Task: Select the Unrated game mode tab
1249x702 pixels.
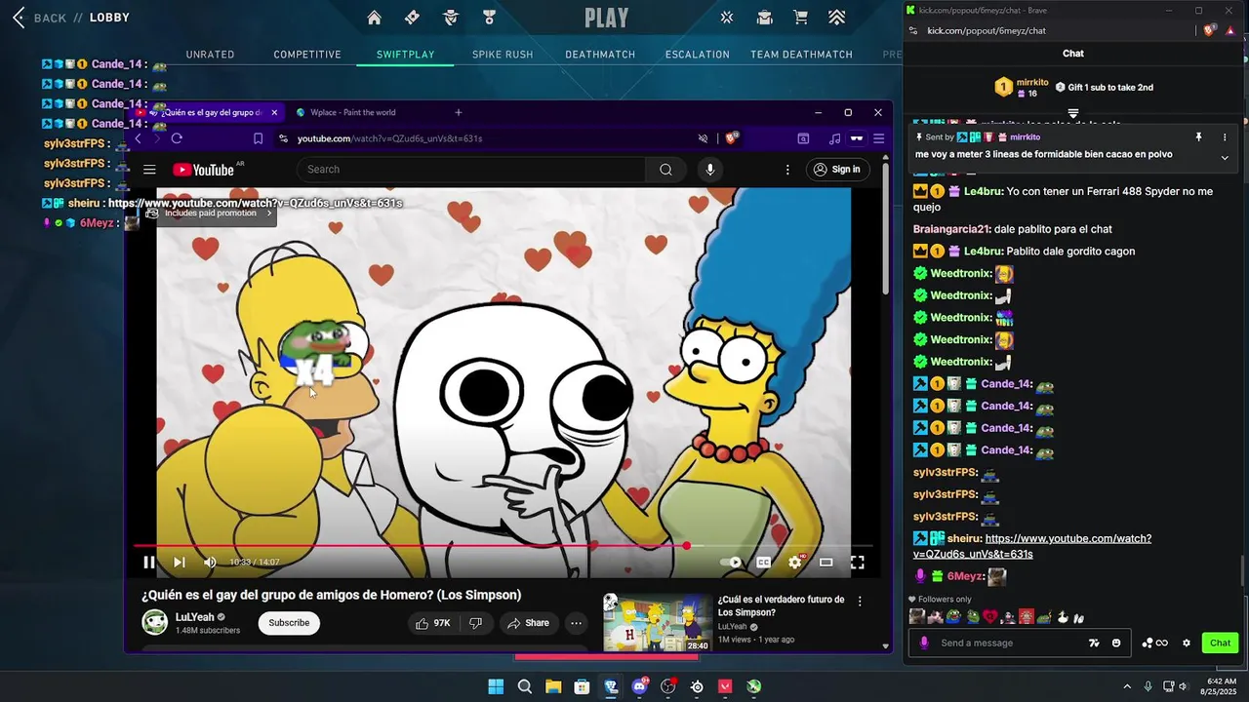Action: (210, 55)
